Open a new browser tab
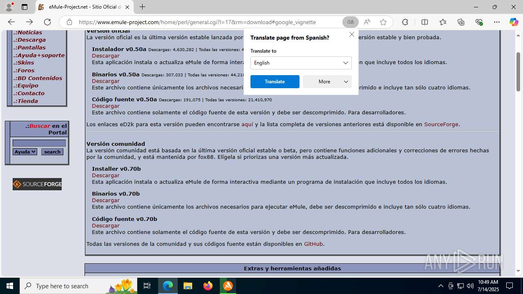Screen dimensions: 523x294 [142, 7]
